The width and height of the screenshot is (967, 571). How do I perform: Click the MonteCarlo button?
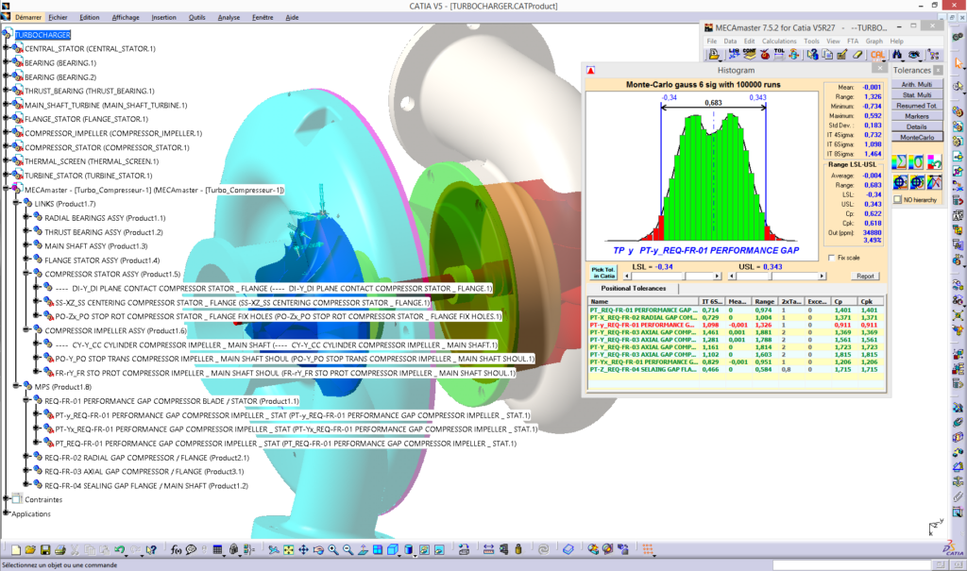[x=917, y=138]
